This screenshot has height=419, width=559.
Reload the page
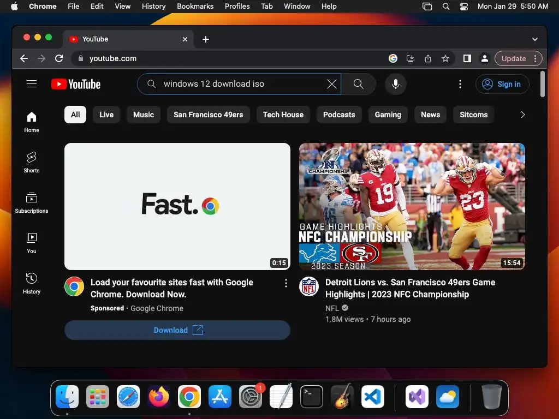59,58
